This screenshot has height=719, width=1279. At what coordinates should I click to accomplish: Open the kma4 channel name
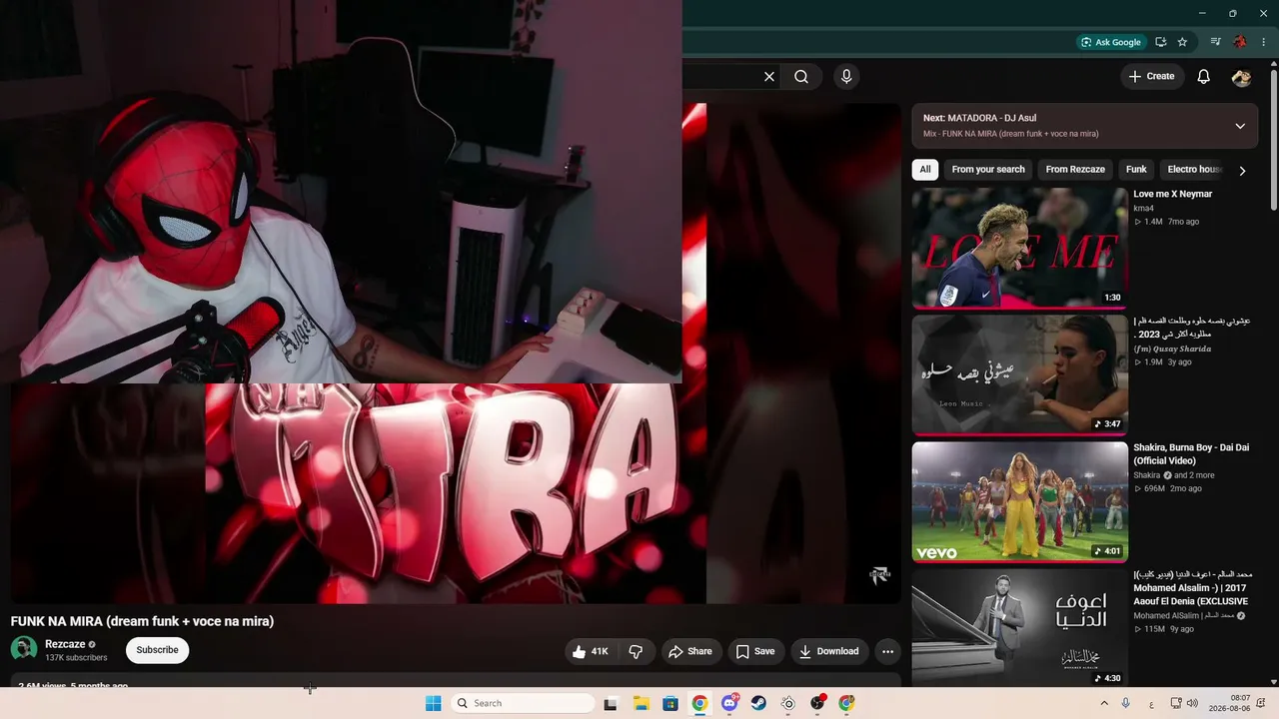coord(1143,209)
